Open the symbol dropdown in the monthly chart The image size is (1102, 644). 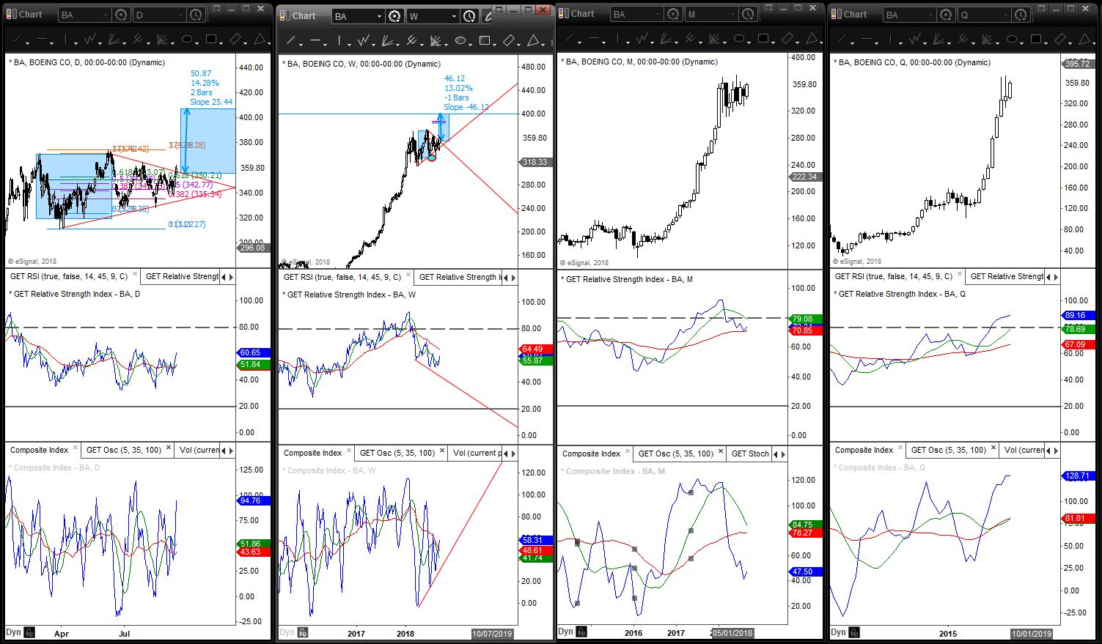[x=658, y=15]
